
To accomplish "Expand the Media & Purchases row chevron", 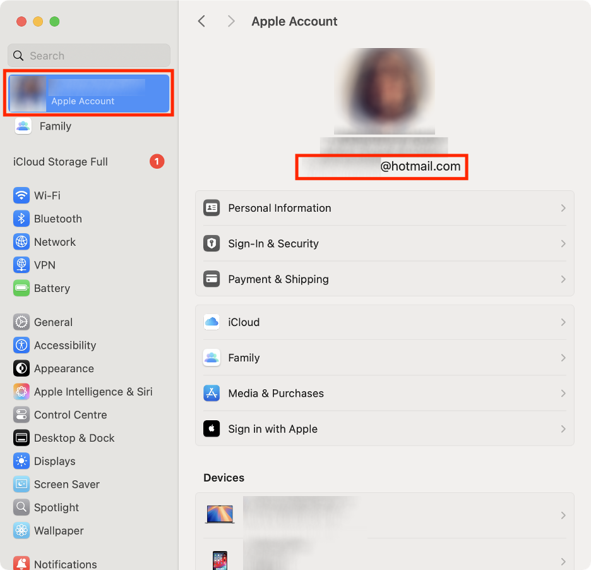I will pyautogui.click(x=563, y=393).
